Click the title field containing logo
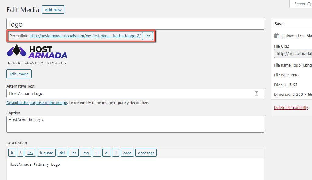312x180 pixels. click(135, 24)
